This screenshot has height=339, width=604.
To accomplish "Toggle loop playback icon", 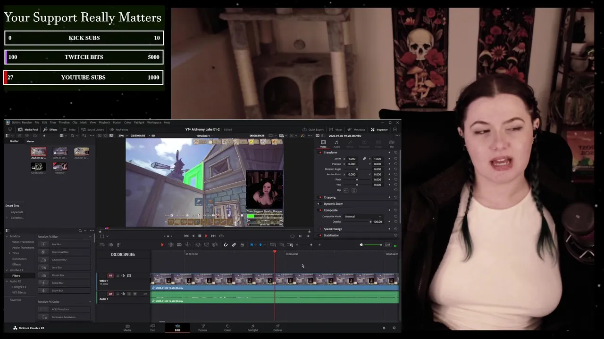I will (x=221, y=236).
